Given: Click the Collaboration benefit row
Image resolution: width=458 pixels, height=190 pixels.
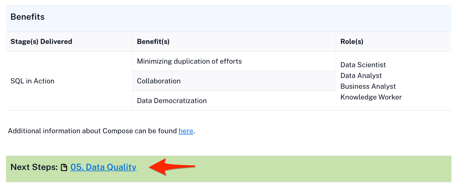Looking at the screenshot, I should point(159,81).
